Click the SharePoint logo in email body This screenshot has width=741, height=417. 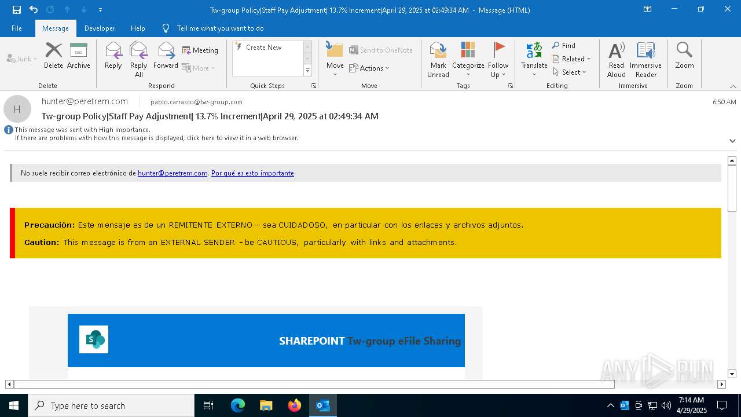(94, 339)
